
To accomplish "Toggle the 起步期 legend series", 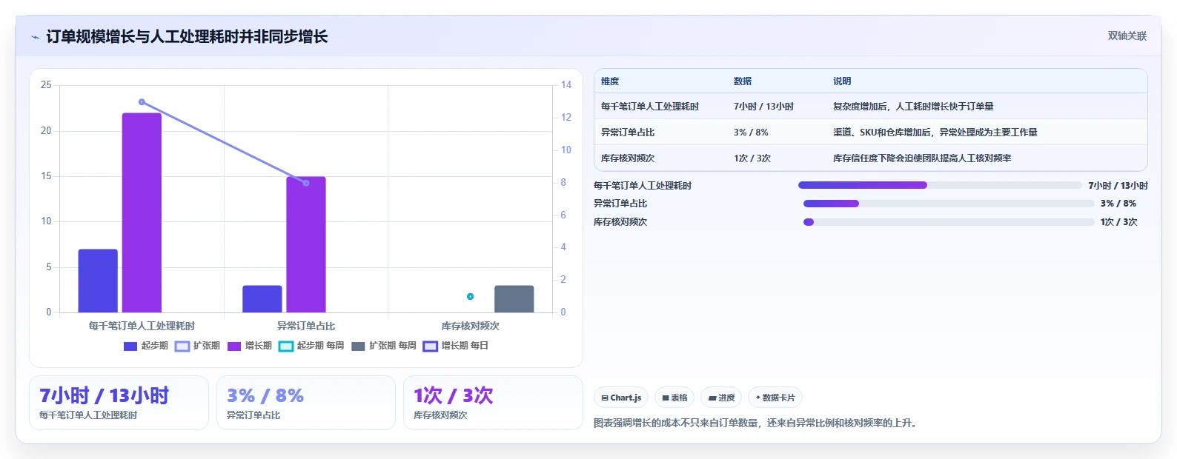I will coord(146,346).
